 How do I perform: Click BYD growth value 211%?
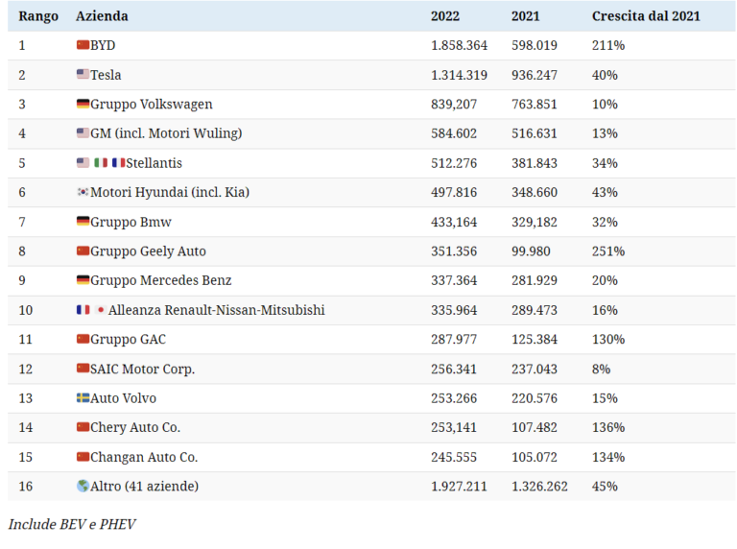[608, 46]
